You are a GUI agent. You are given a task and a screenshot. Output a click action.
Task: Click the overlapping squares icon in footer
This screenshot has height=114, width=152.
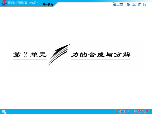(4, 112)
